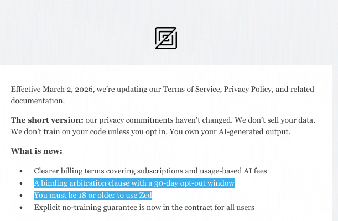
Task: Click 'documentation' in the first paragraph
Action: pyautogui.click(x=37, y=101)
